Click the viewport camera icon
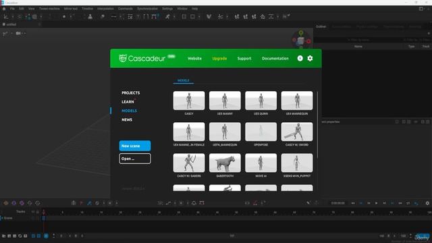 pyautogui.click(x=18, y=33)
